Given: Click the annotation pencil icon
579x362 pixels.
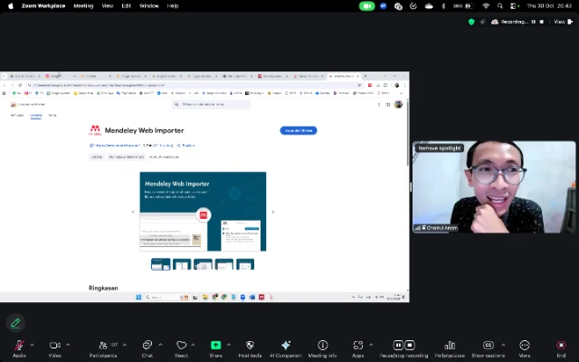Looking at the screenshot, I should pos(15,322).
